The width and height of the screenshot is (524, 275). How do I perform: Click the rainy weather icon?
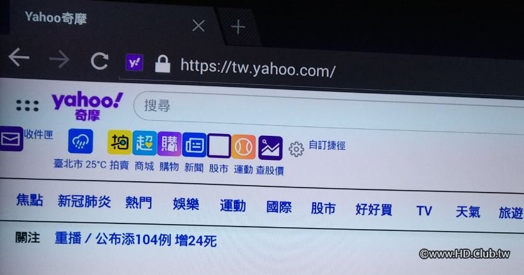pyautogui.click(x=80, y=141)
